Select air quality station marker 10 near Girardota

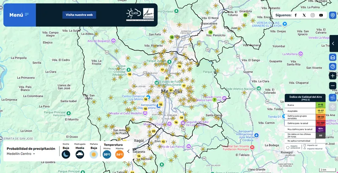tap(245, 15)
